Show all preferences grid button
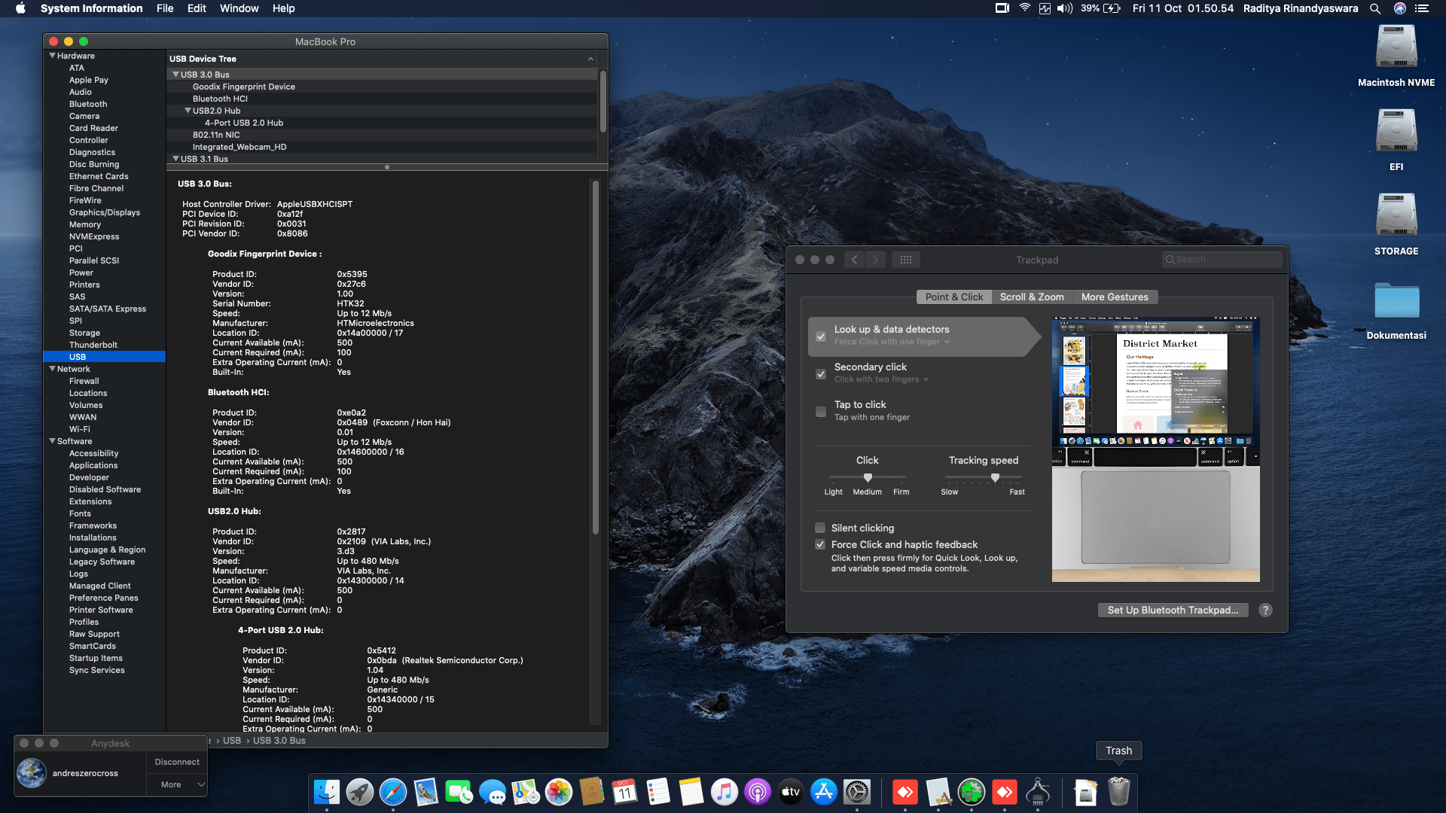The width and height of the screenshot is (1446, 813). [x=906, y=260]
